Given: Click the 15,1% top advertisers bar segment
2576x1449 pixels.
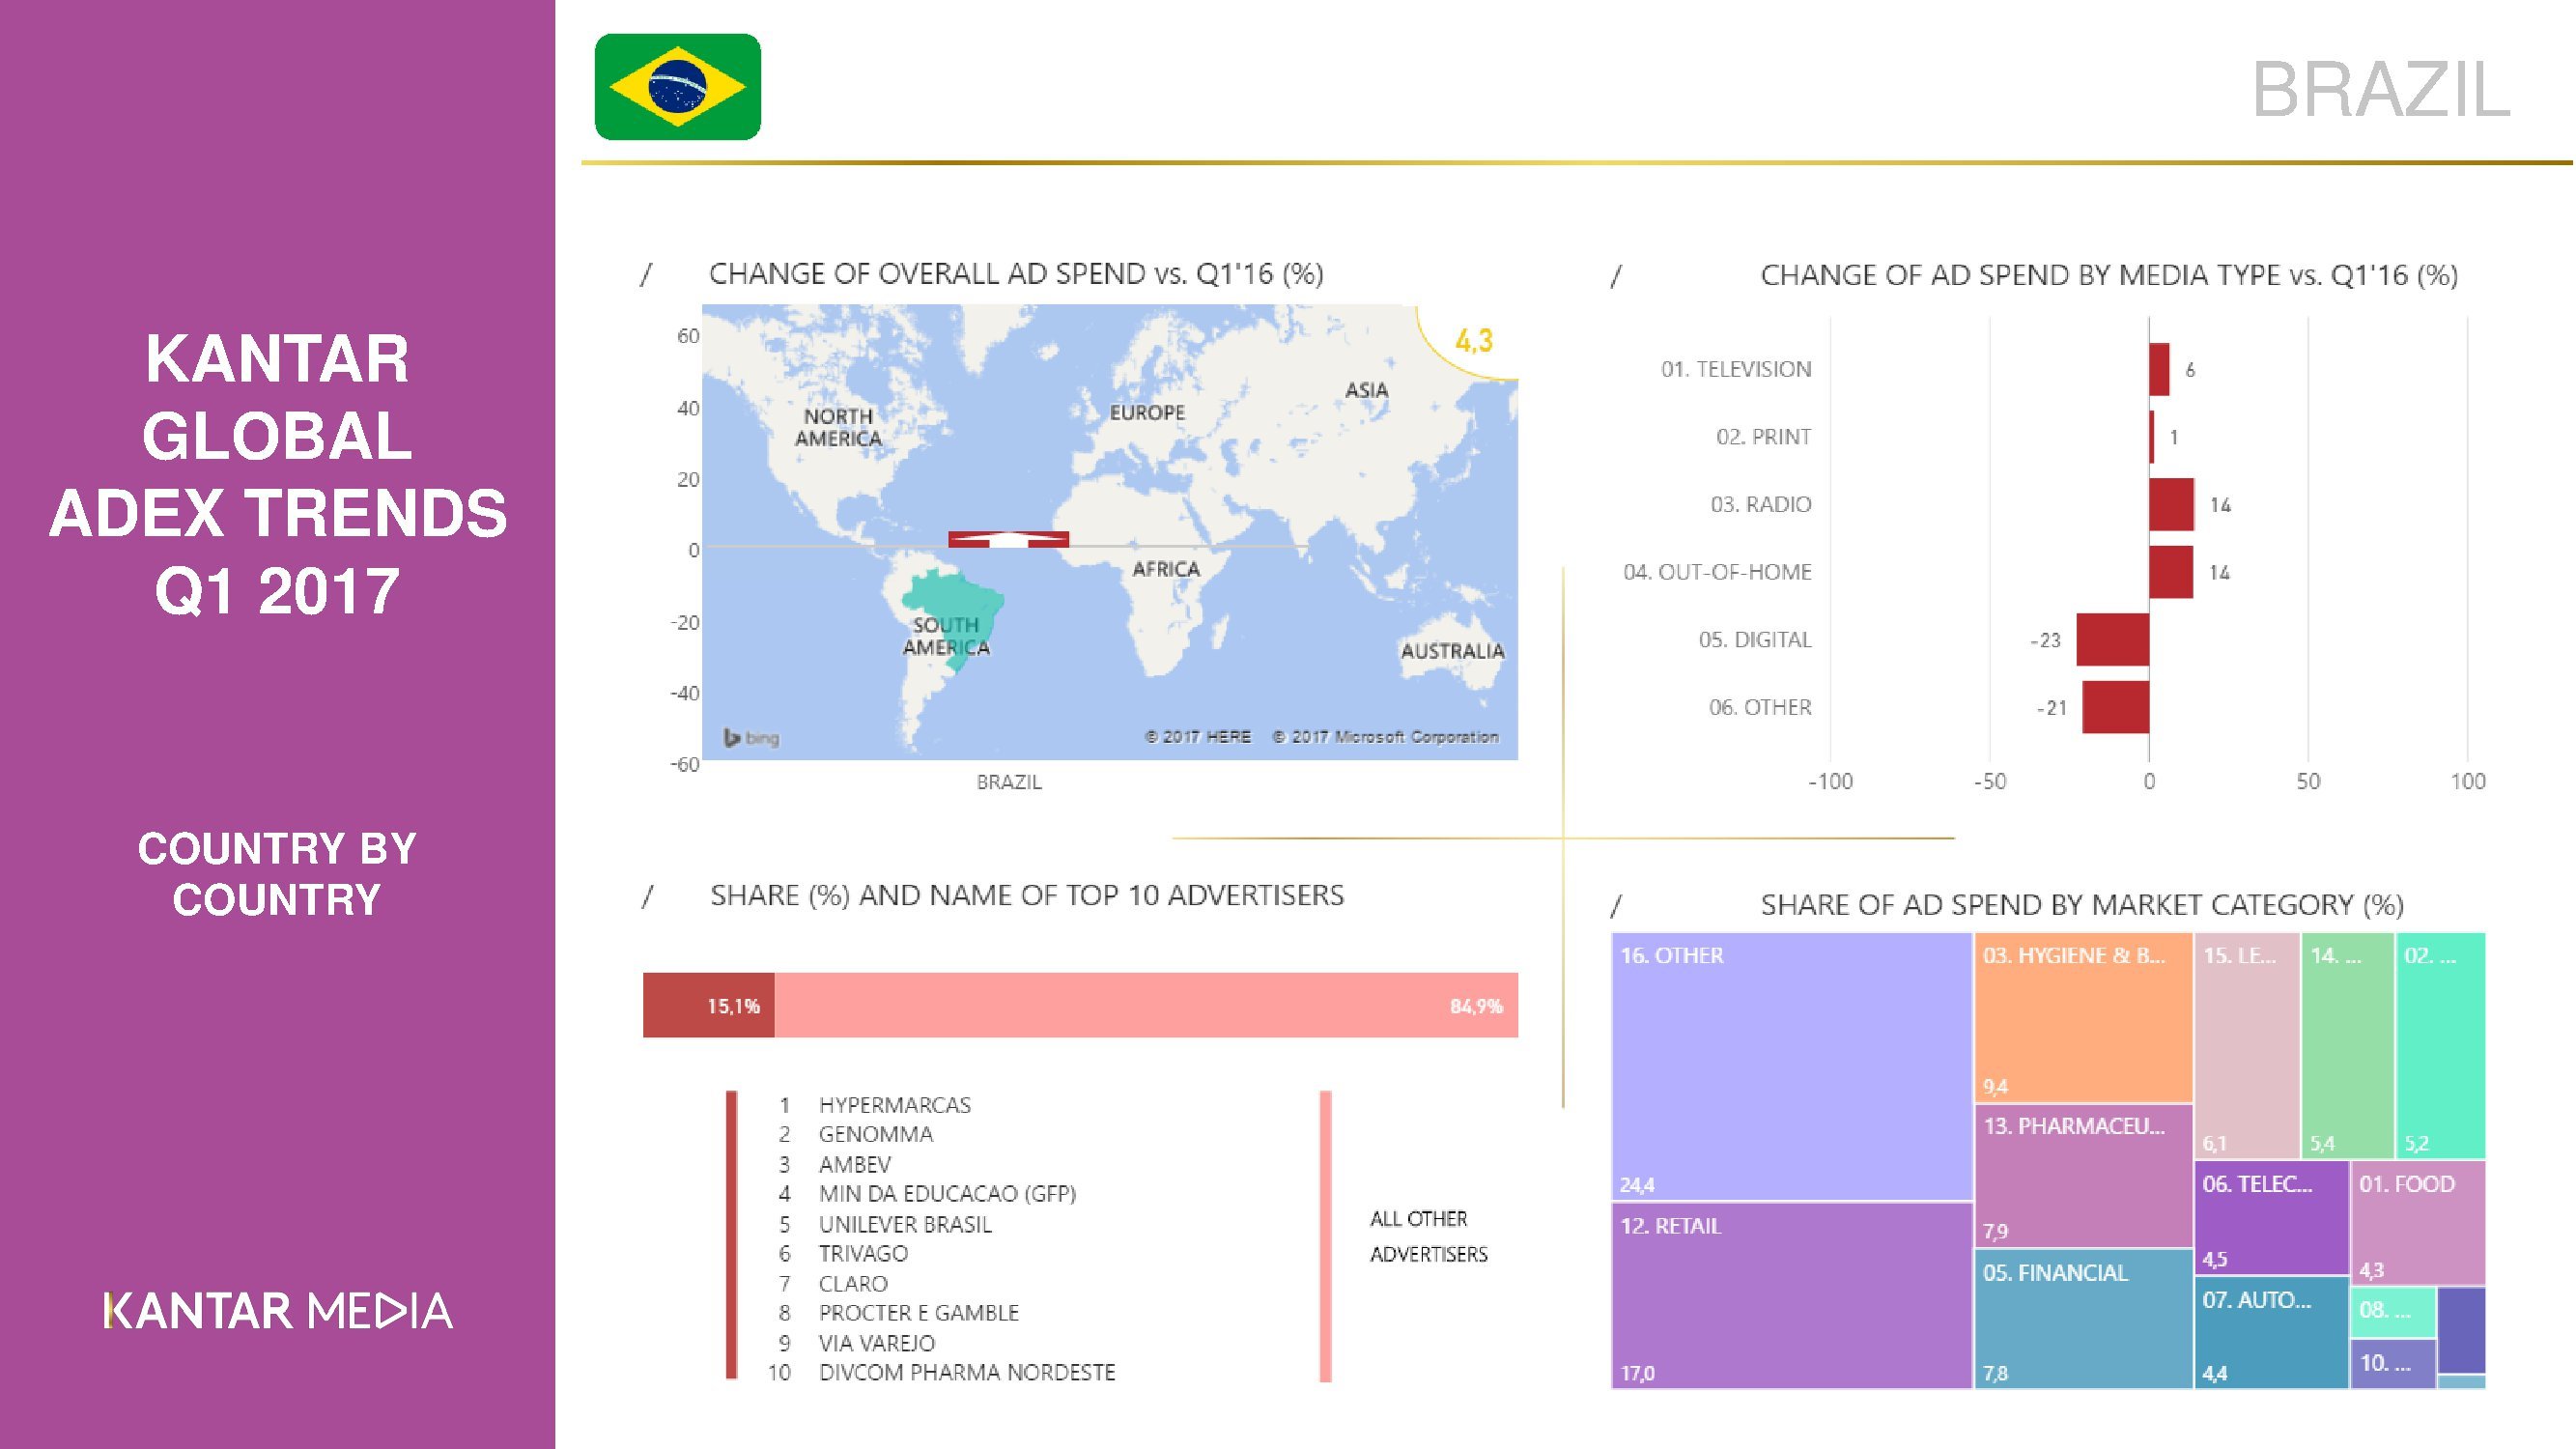Looking at the screenshot, I should click(708, 1004).
